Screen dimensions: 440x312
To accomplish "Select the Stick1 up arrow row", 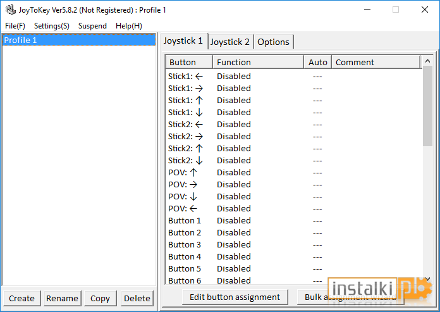I will [293, 100].
